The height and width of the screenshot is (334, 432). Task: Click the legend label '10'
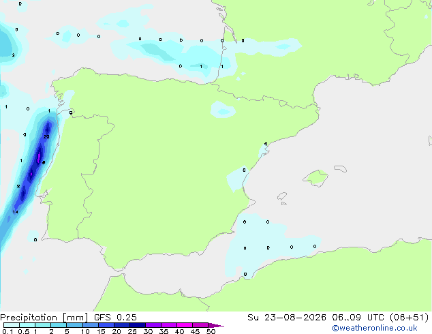click(85, 331)
